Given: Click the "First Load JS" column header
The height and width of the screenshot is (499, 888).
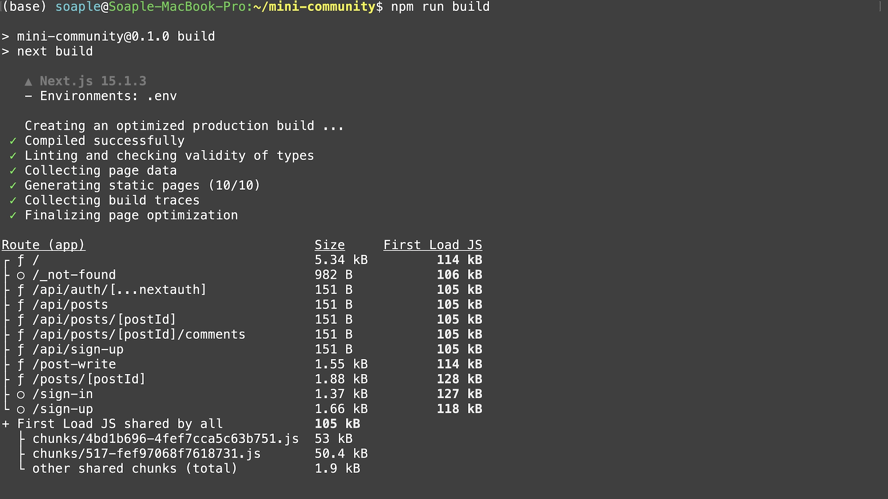Looking at the screenshot, I should pyautogui.click(x=433, y=245).
